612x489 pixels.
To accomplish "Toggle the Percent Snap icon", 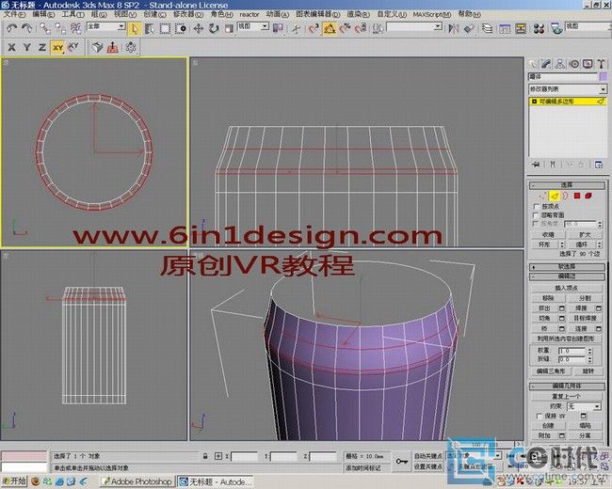I will 345,28.
